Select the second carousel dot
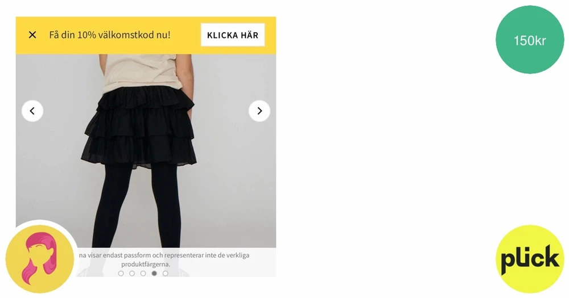This screenshot has width=569, height=298. [132, 274]
